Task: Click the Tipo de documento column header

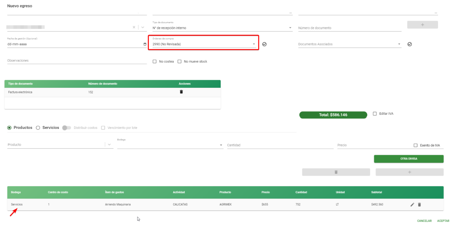Action: pyautogui.click(x=20, y=84)
